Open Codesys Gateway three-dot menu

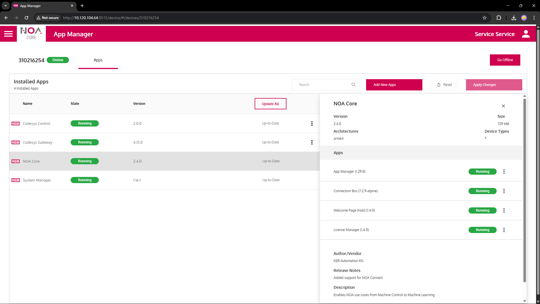[x=312, y=142]
